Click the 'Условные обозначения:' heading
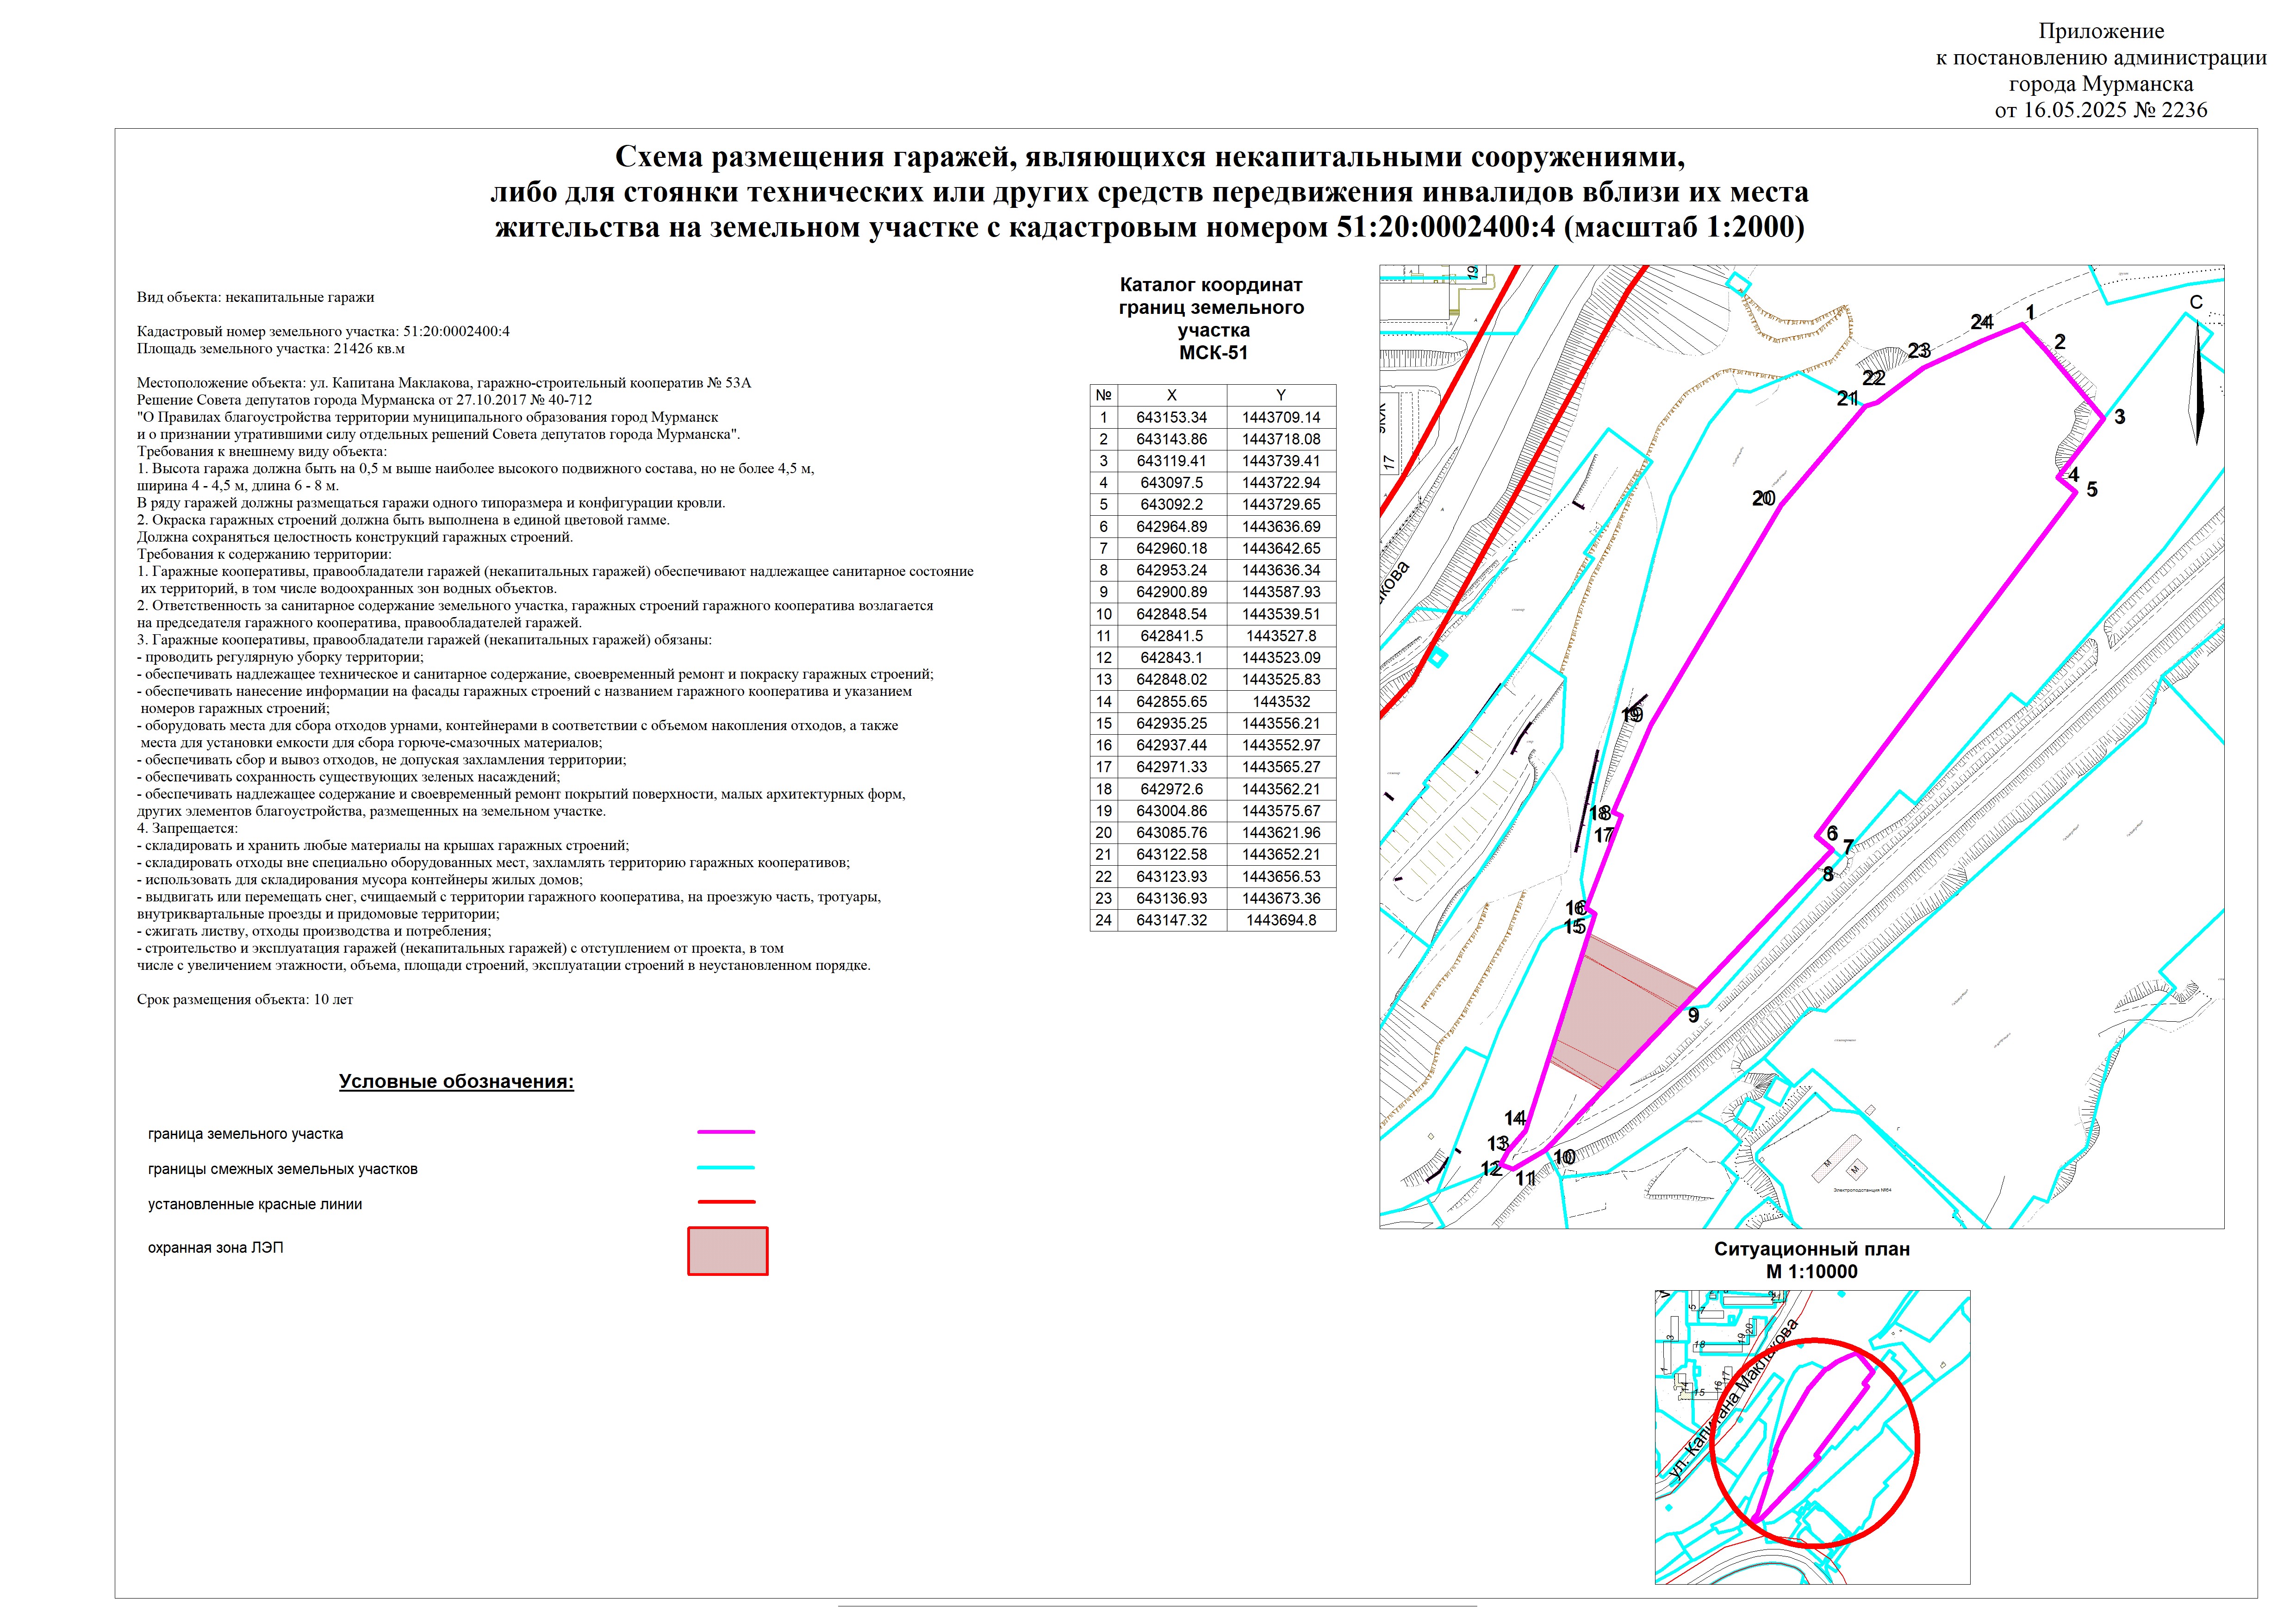Viewport: 2296px width, 1624px height. tap(456, 1081)
